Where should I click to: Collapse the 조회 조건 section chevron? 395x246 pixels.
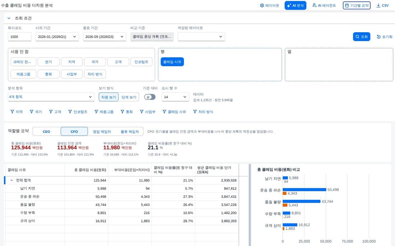[9, 18]
